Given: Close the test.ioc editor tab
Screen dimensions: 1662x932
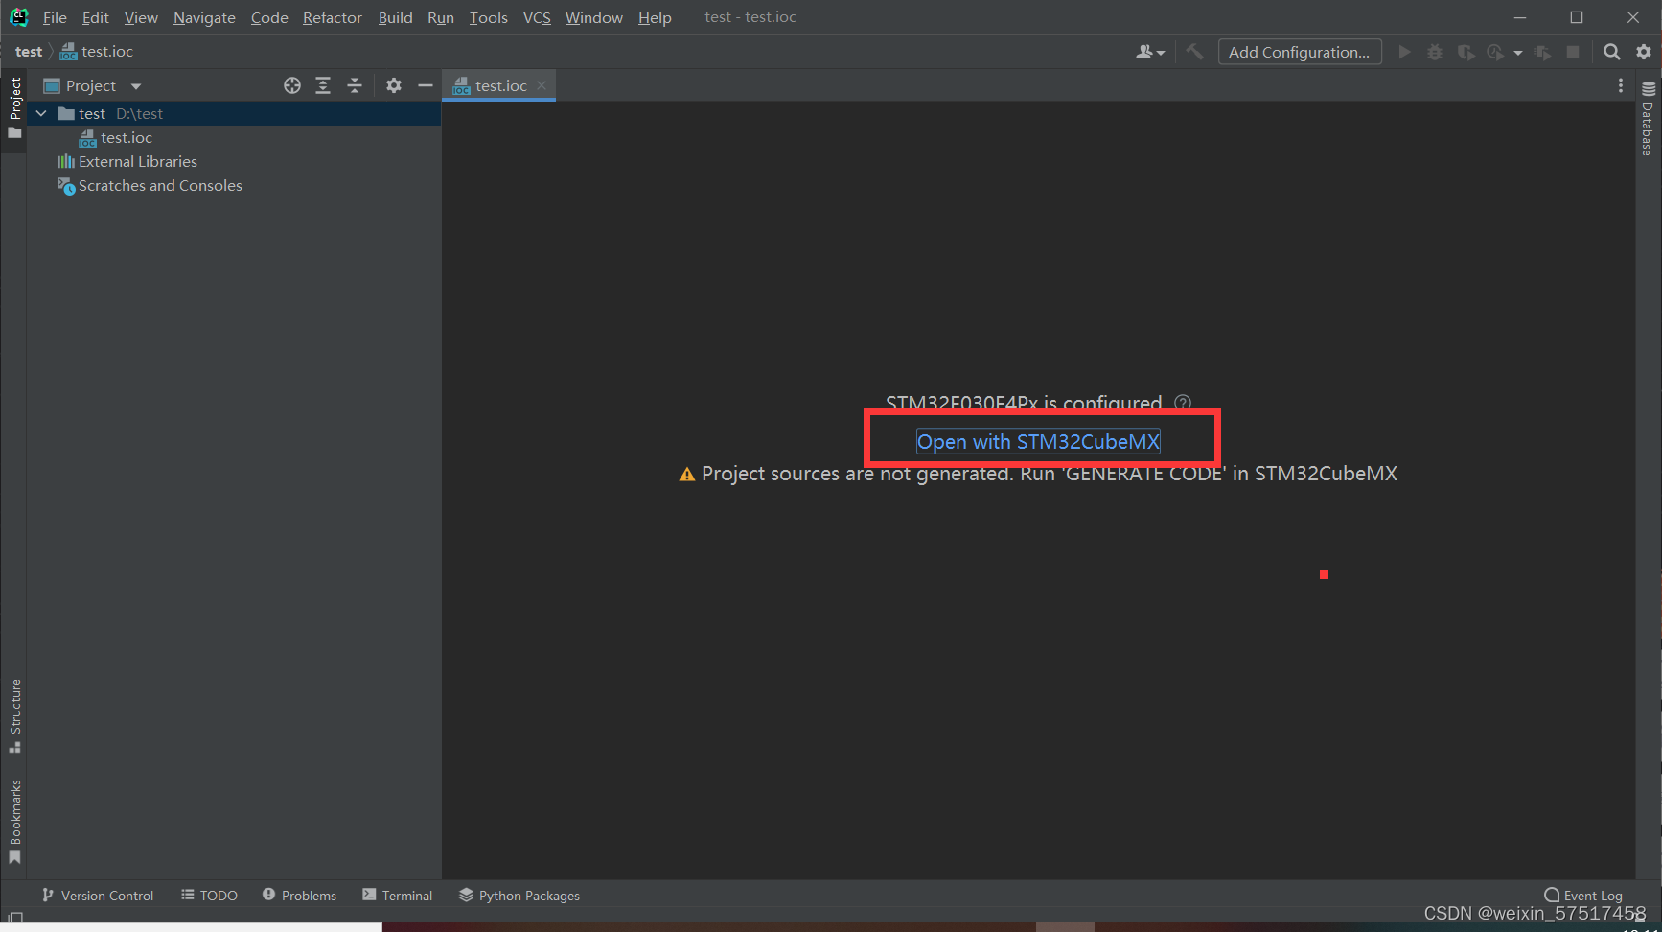Looking at the screenshot, I should click(542, 85).
